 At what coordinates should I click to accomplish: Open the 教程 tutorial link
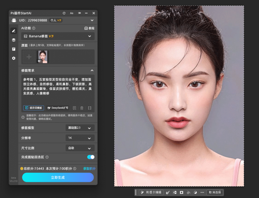[x=89, y=28]
